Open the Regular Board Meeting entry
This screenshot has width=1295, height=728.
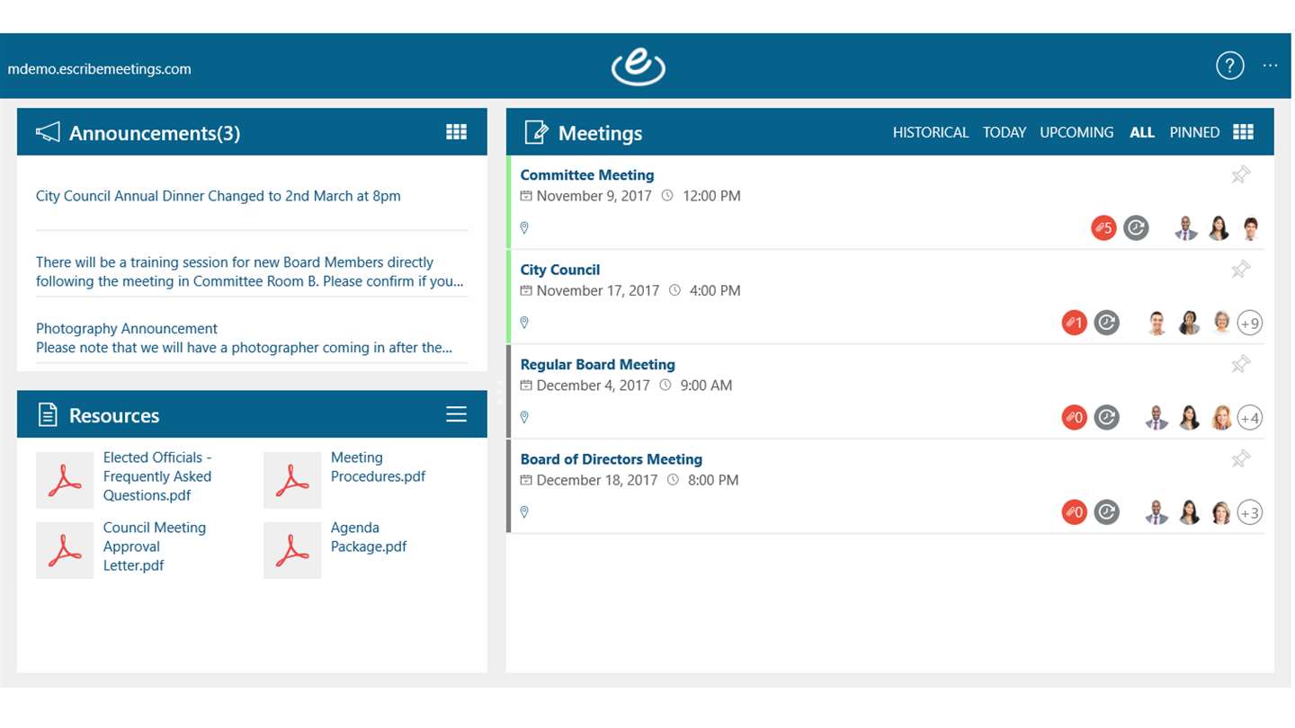[x=597, y=364]
